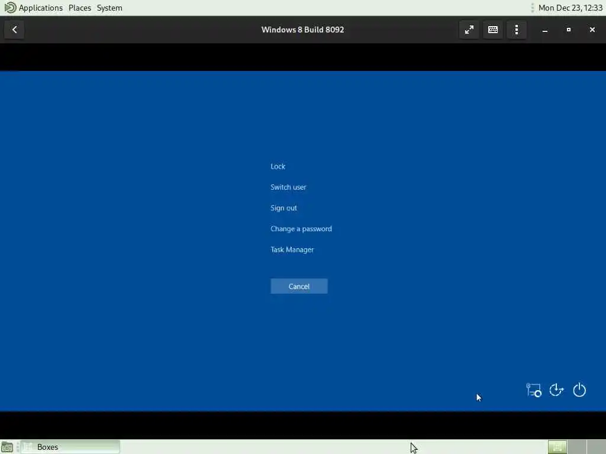
Task: Open the keyboard shortcuts button
Action: coord(493,30)
